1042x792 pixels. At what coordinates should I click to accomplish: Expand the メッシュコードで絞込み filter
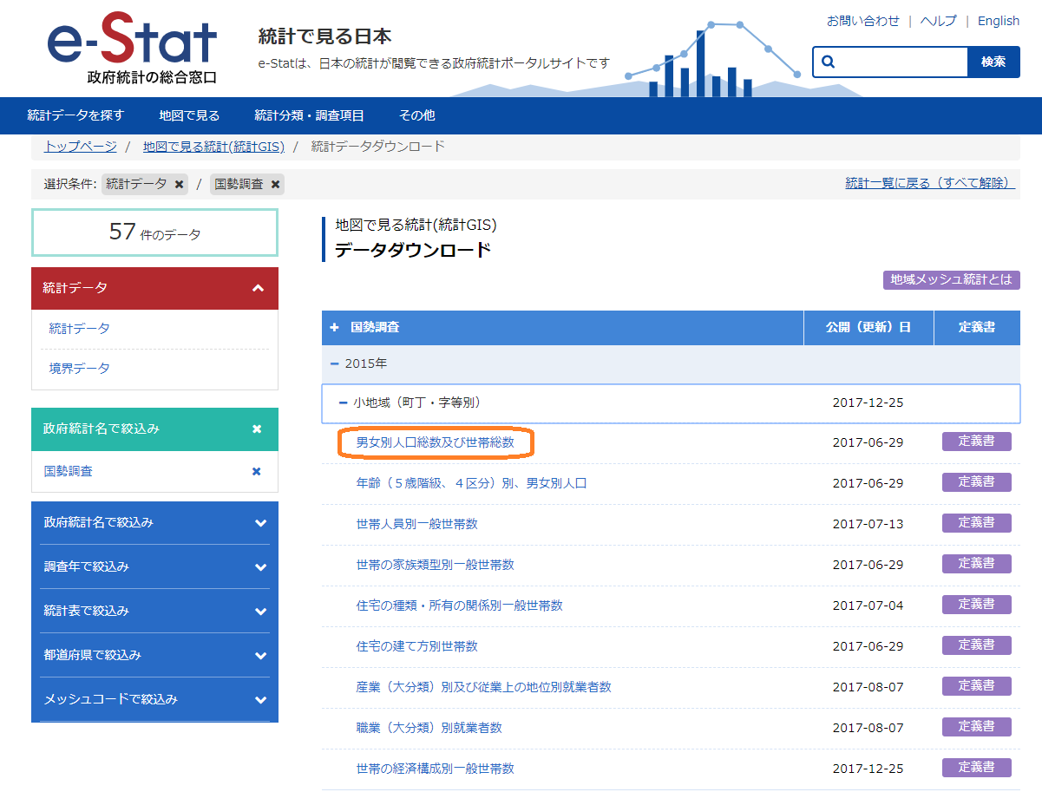(x=260, y=700)
